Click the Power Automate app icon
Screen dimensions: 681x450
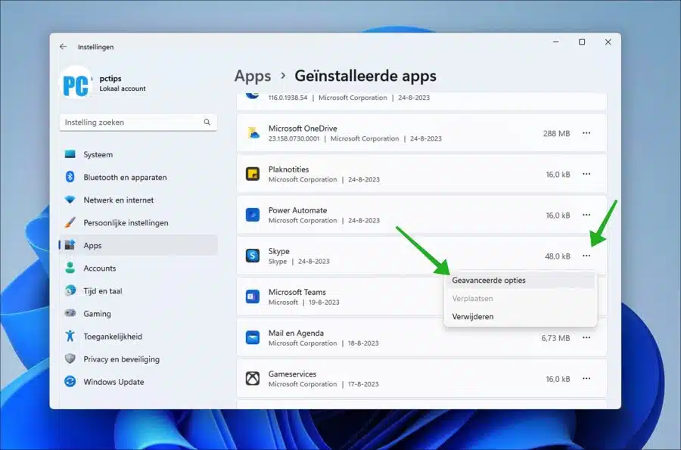(x=253, y=215)
